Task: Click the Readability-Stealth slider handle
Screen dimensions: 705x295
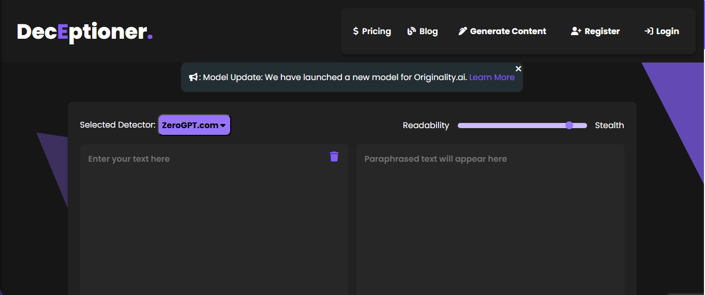Action: pos(569,125)
